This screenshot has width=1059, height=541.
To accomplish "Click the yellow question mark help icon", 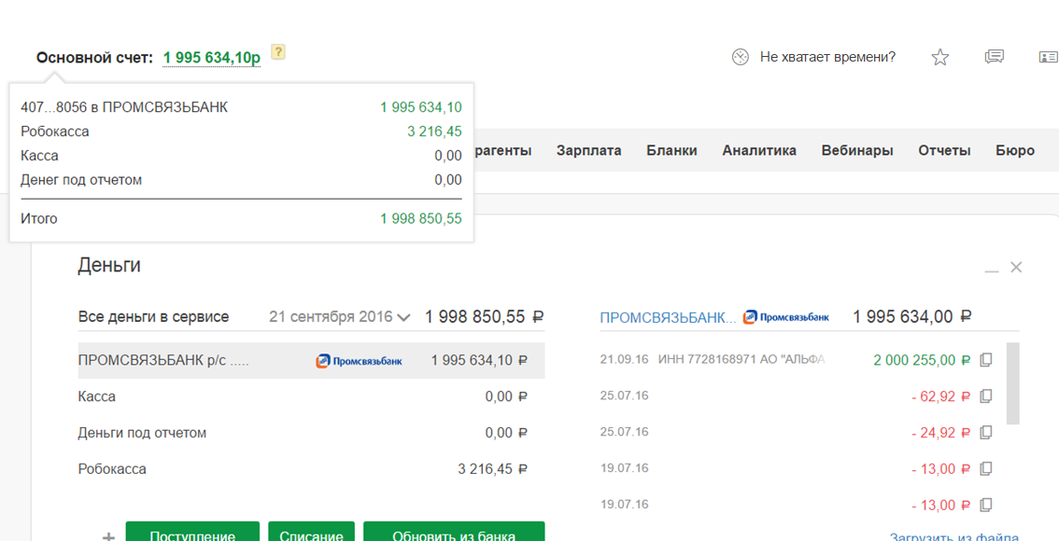I will (278, 52).
